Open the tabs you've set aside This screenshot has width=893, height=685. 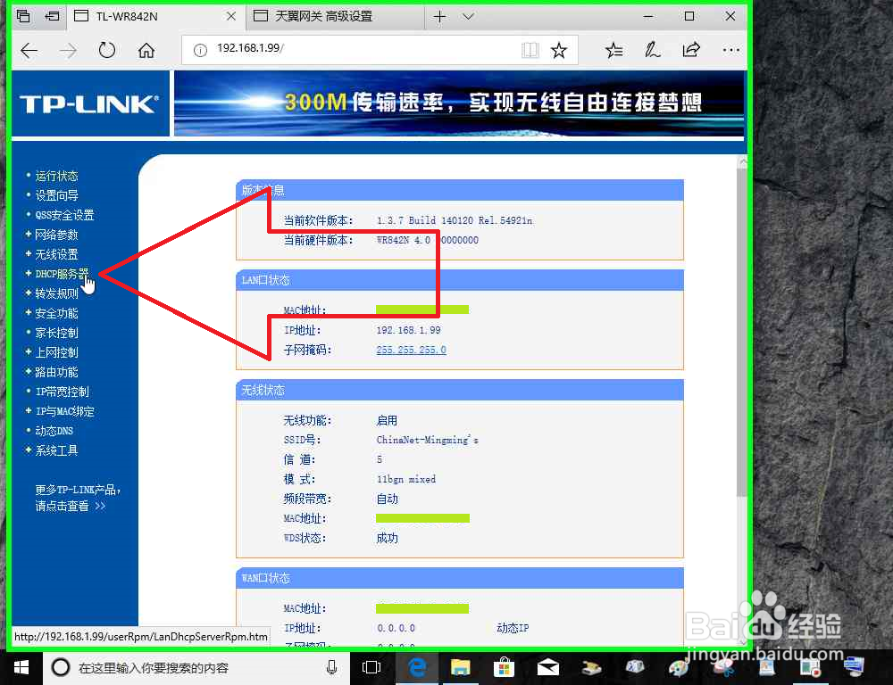click(23, 16)
